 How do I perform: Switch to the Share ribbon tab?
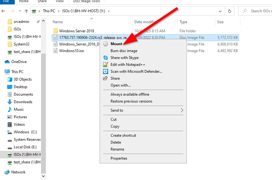tap(42, 1)
